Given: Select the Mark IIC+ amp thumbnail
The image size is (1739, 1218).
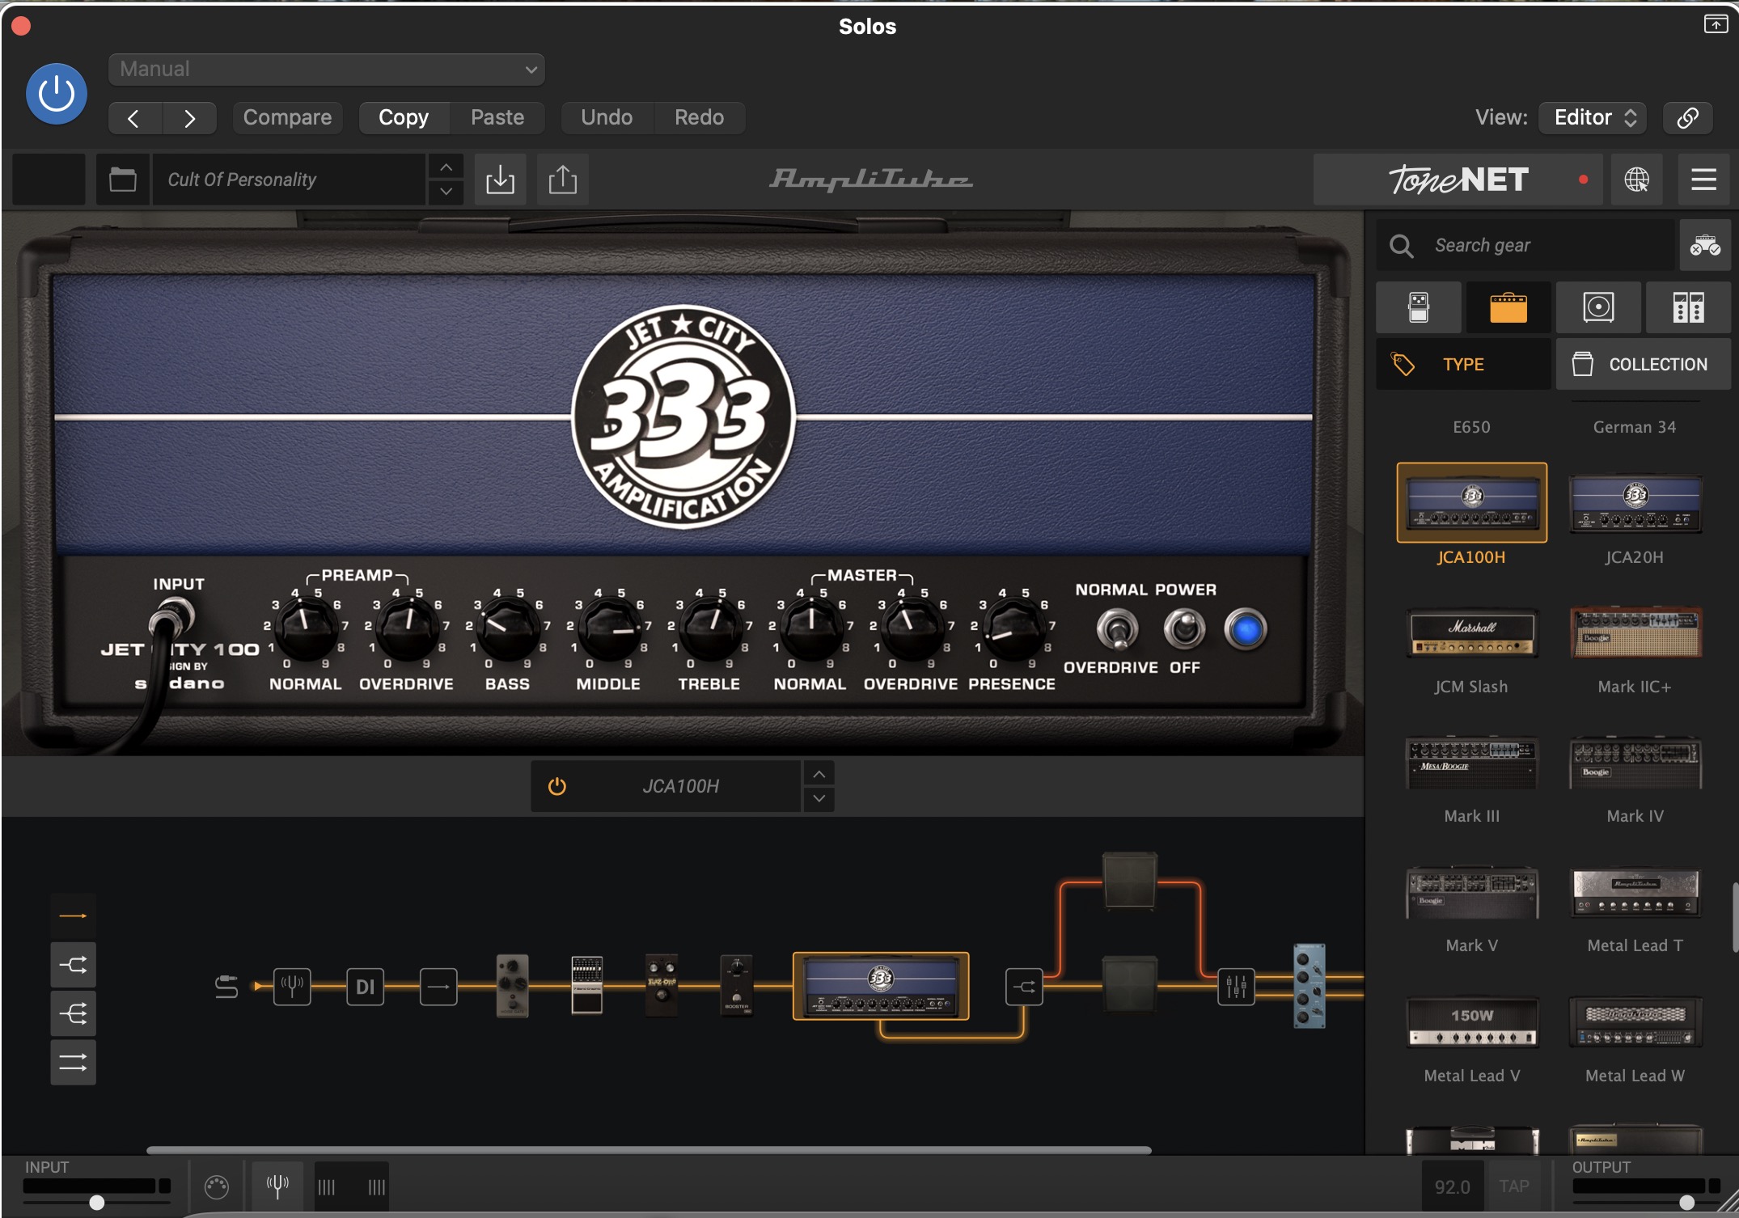Looking at the screenshot, I should click(x=1635, y=632).
